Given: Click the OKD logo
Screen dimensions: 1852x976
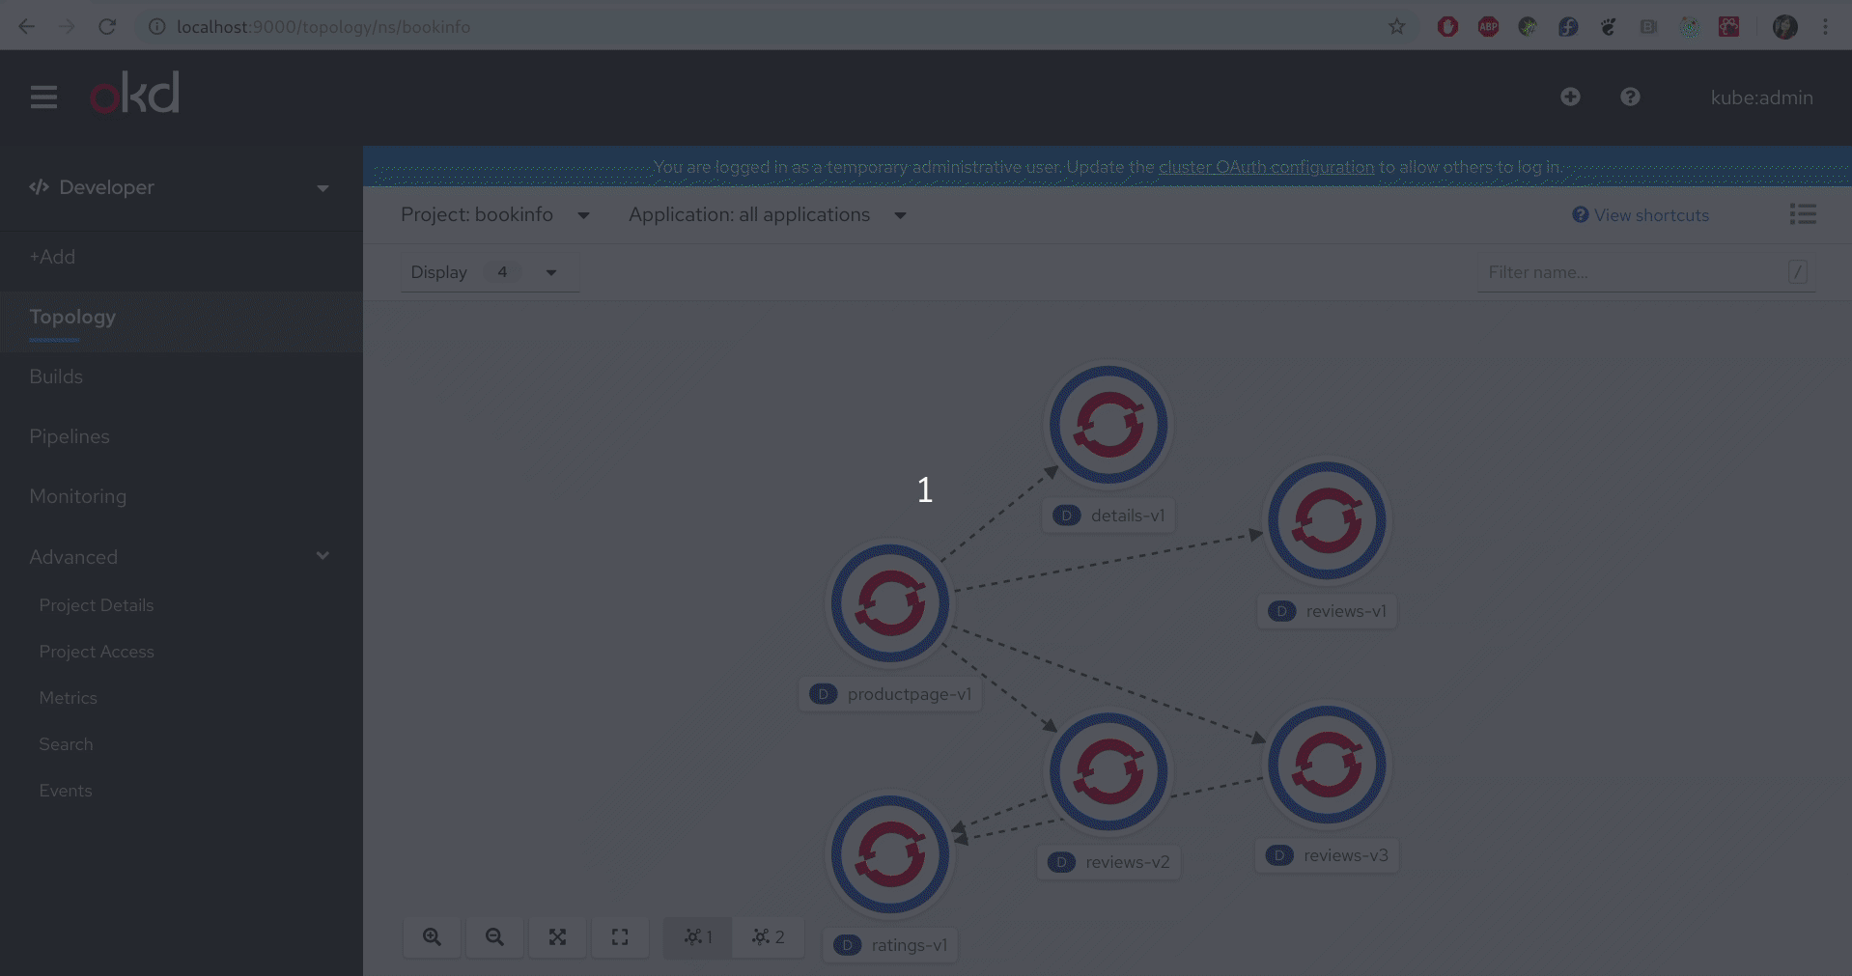Looking at the screenshot, I should click(x=134, y=93).
